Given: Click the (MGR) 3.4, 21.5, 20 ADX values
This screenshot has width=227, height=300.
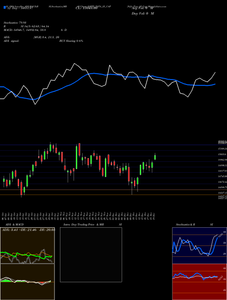Looking at the screenshot, I should [46, 37].
